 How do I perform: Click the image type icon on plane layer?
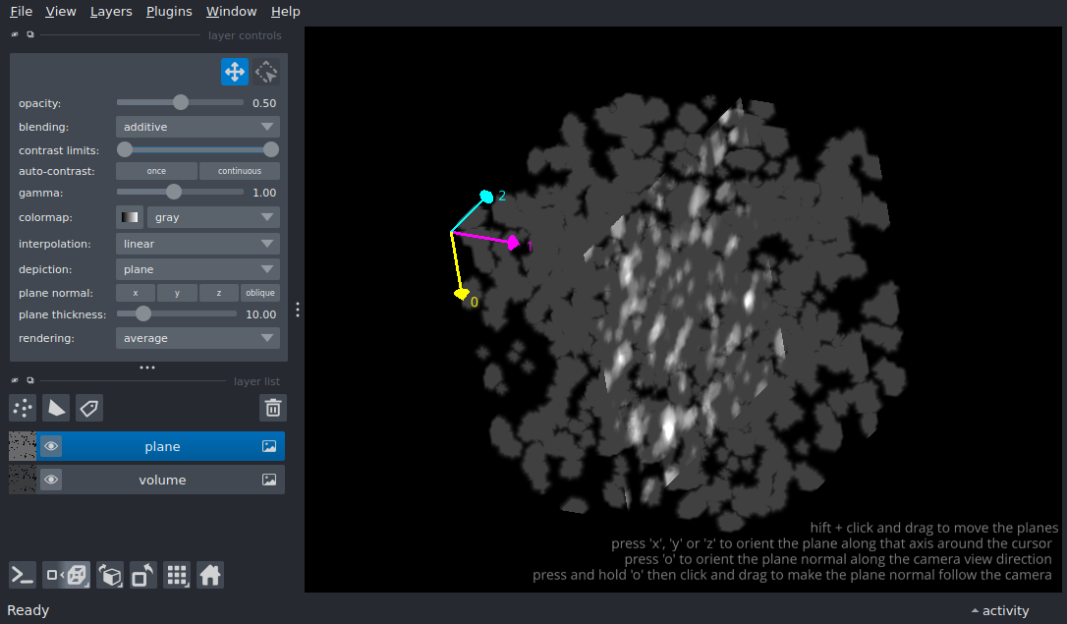269,446
